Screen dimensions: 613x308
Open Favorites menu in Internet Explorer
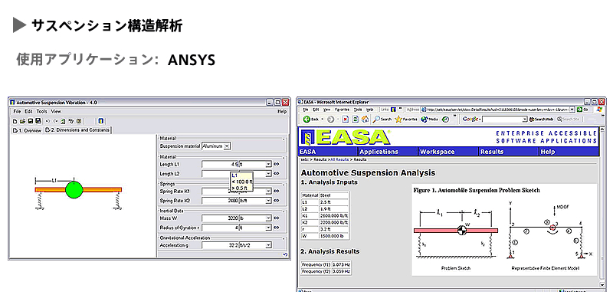pos(342,110)
